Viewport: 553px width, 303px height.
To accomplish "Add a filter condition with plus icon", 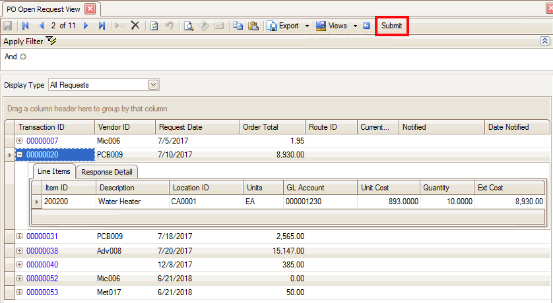I will tap(23, 57).
